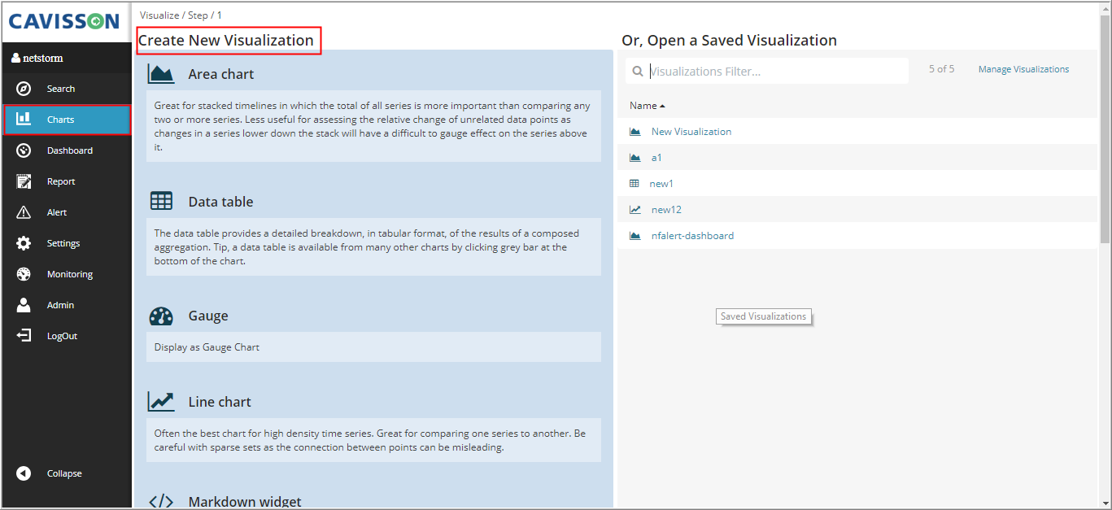The height and width of the screenshot is (510, 1112).
Task: Open saved visualization nfalert-dashboard
Action: 692,236
